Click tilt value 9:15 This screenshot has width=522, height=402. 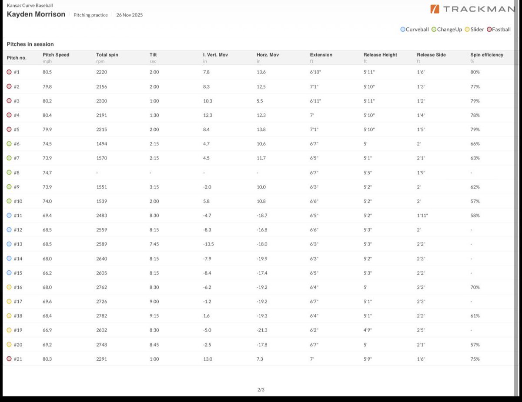pyautogui.click(x=154, y=316)
